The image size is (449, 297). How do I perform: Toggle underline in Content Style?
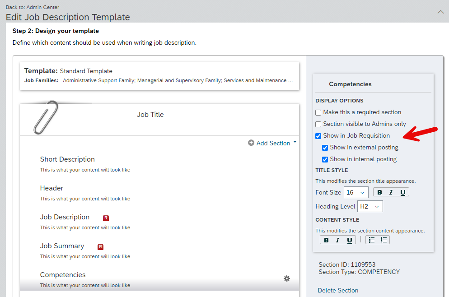[349, 240]
